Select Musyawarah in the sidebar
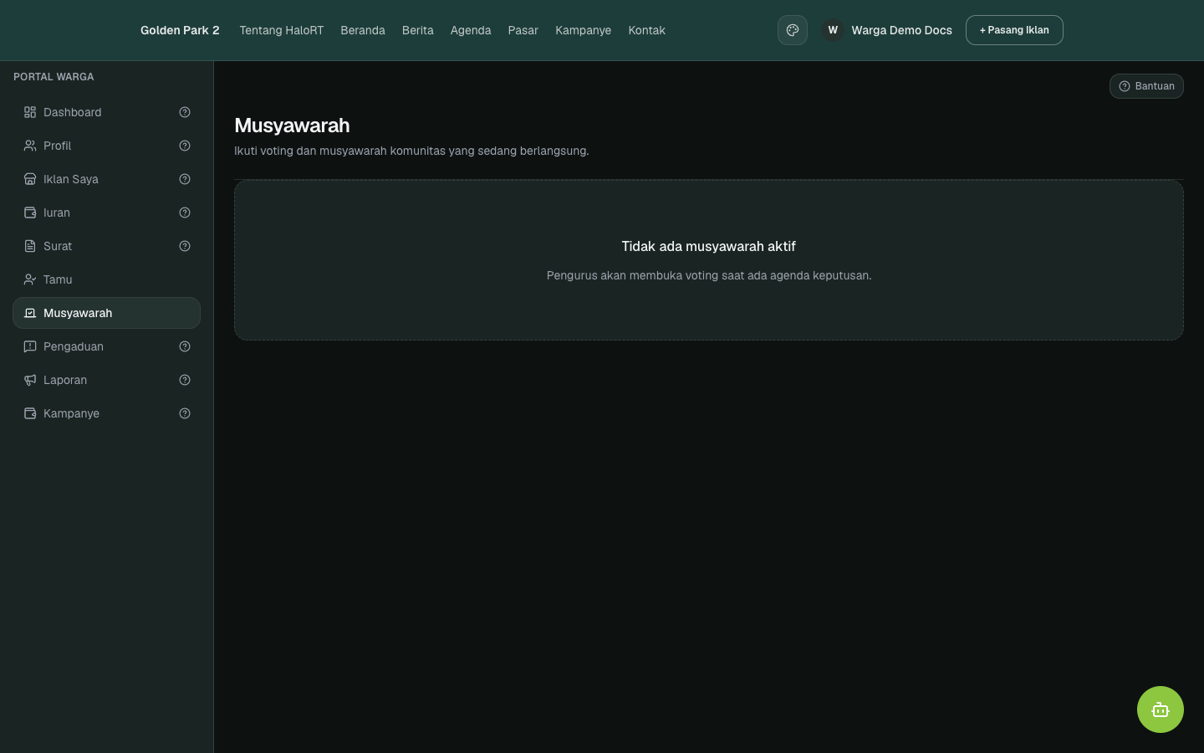This screenshot has height=753, width=1204. [106, 313]
